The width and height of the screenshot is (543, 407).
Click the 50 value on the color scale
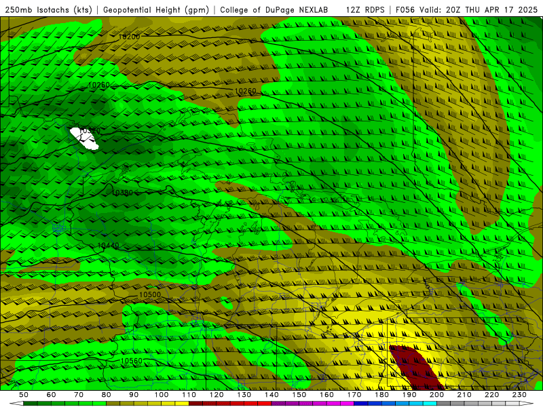pos(24,395)
